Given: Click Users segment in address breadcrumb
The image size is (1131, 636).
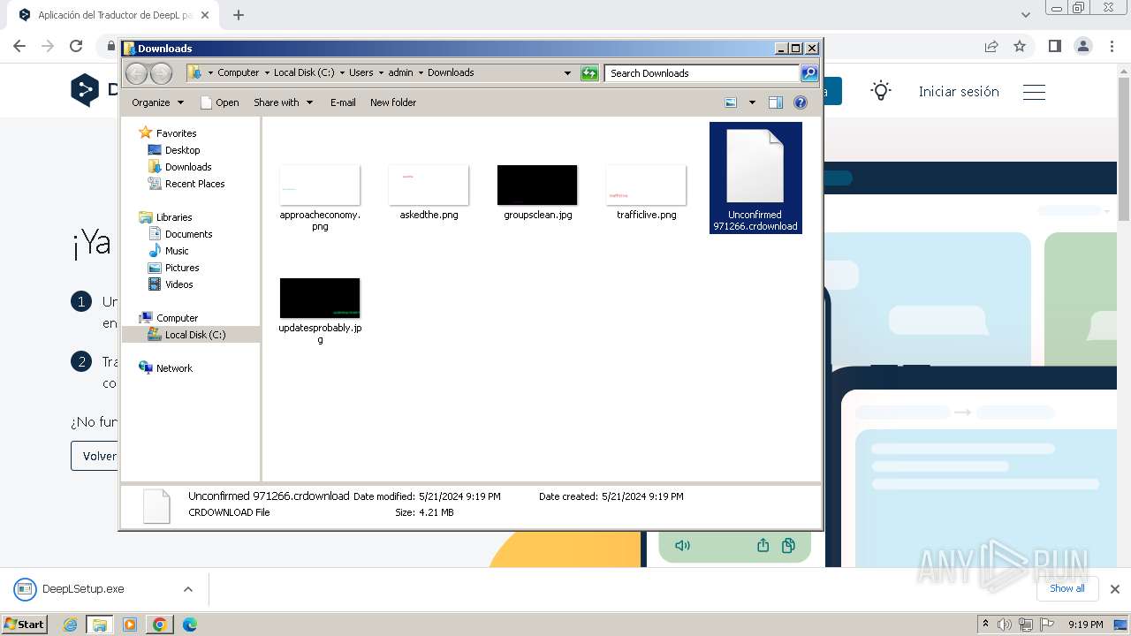Looking at the screenshot, I should (361, 73).
